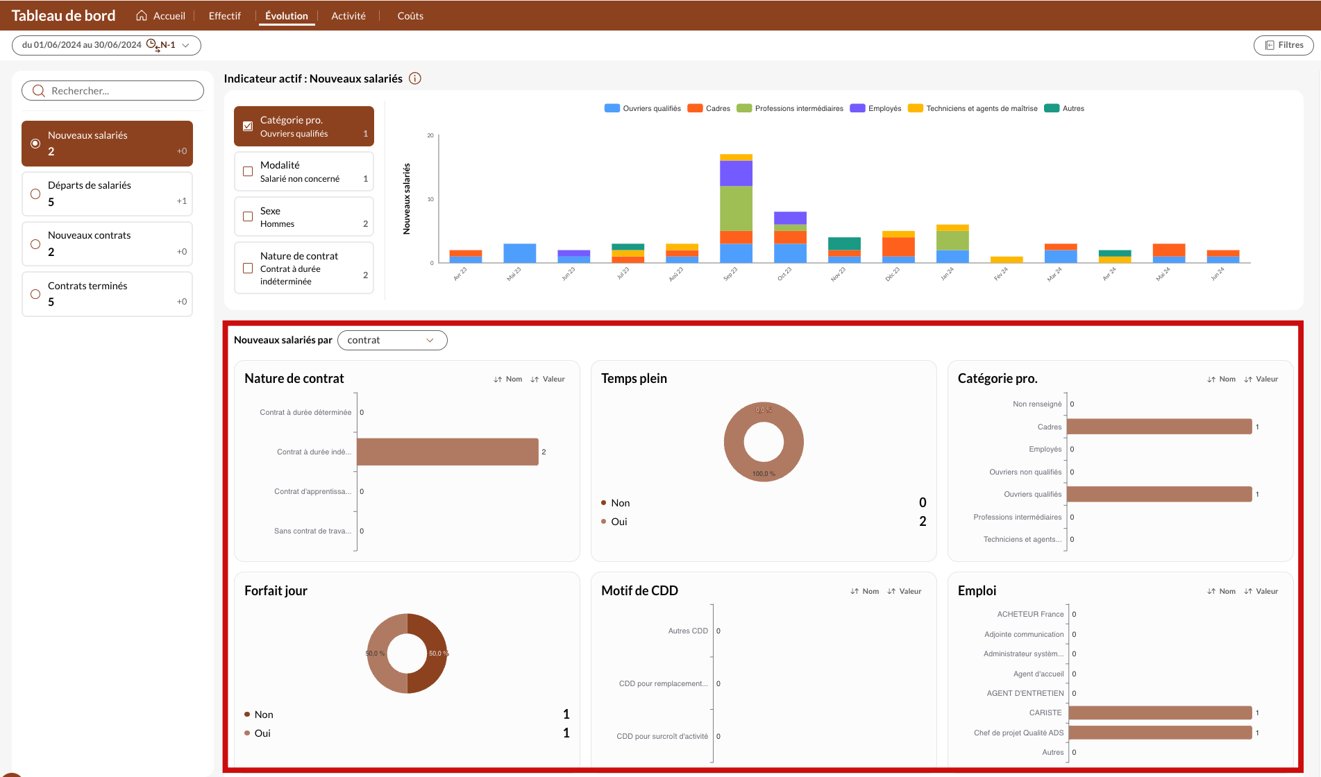Click the Sep 23 stacked bar
This screenshot has width=1321, height=777.
[736, 208]
